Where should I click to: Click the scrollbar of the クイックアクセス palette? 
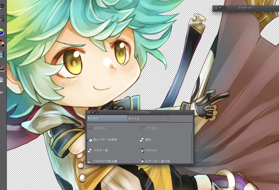click(x=192, y=143)
